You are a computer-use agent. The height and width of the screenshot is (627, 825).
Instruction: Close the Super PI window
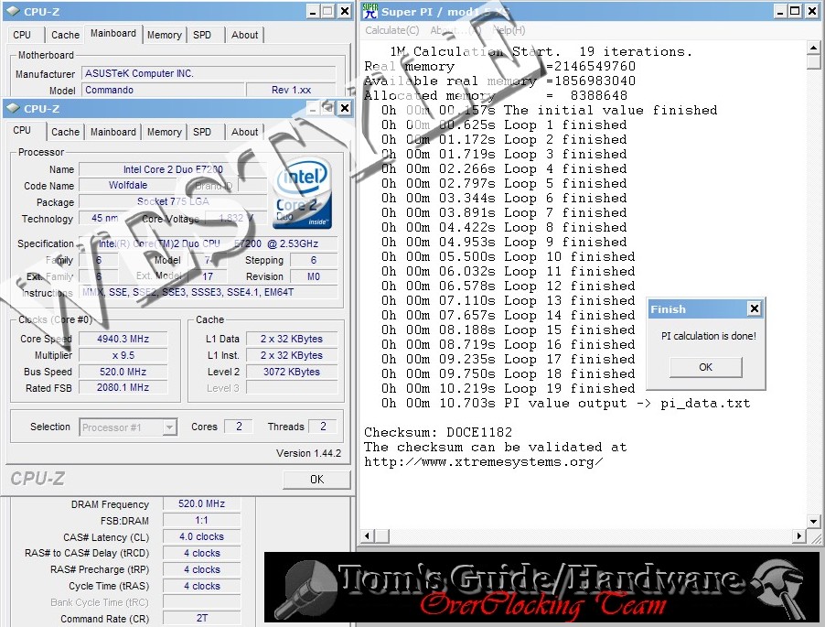coord(812,11)
